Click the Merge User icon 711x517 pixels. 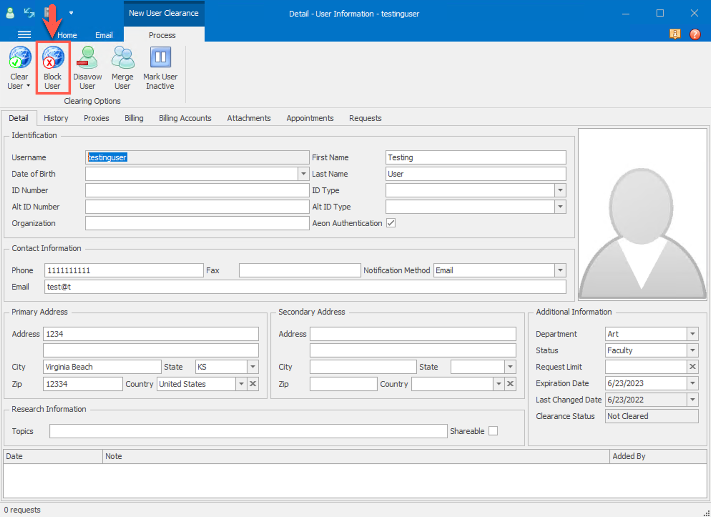pos(122,58)
